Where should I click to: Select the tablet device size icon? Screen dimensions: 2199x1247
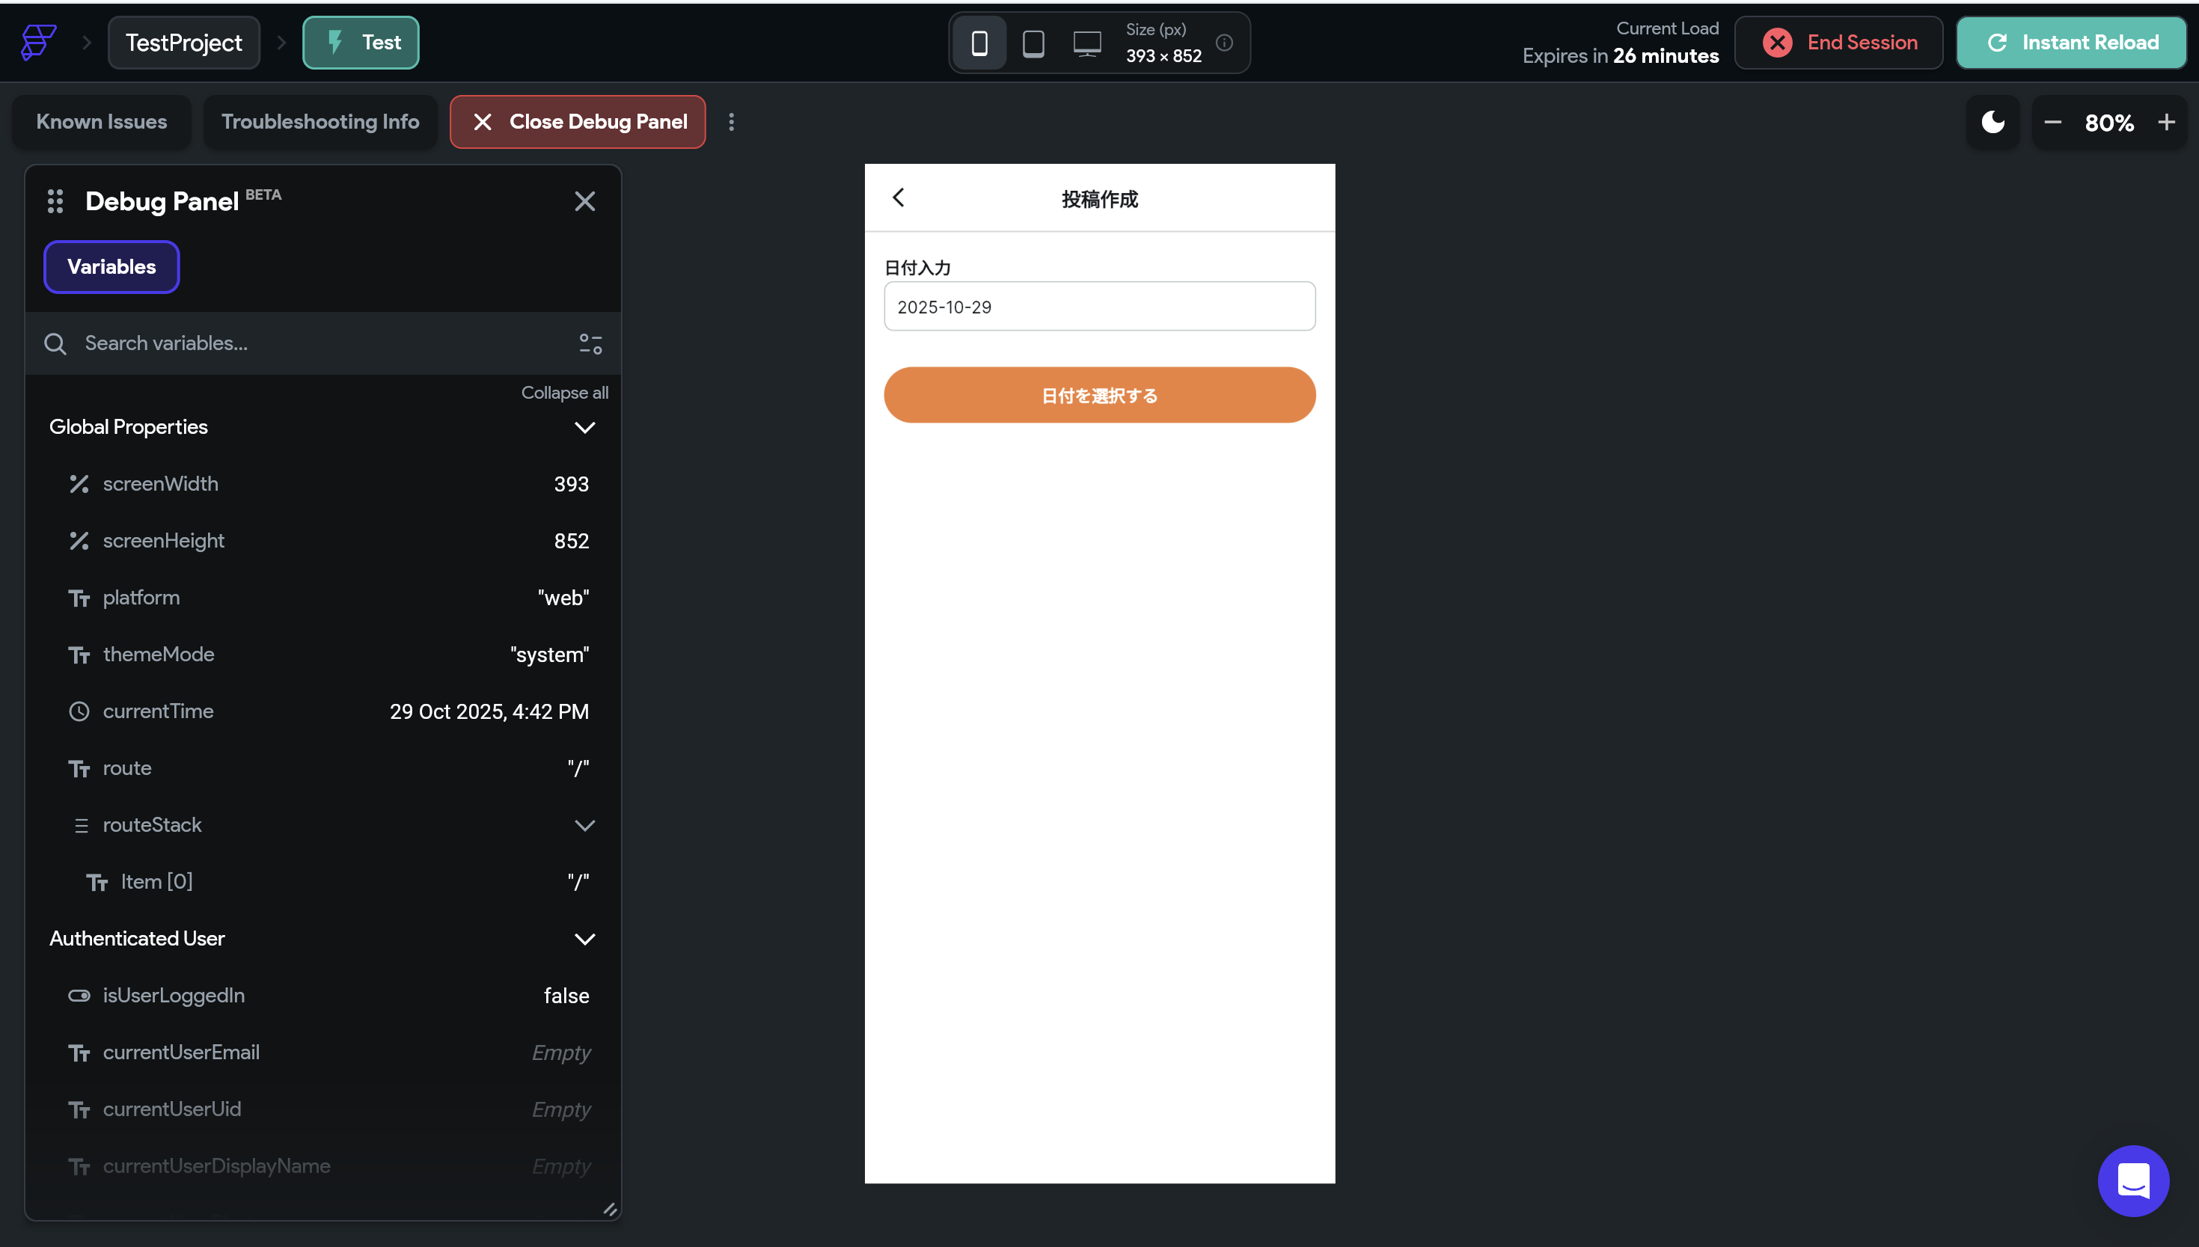1033,43
